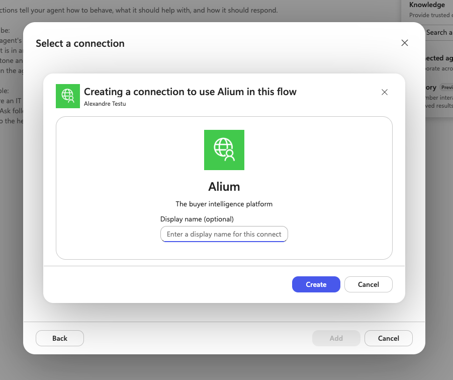Click the blue Create button
Image resolution: width=453 pixels, height=380 pixels.
pyautogui.click(x=316, y=284)
